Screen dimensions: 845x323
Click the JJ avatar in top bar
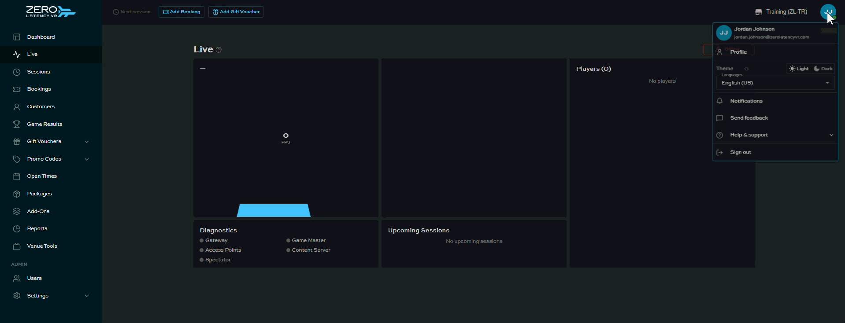(x=828, y=12)
